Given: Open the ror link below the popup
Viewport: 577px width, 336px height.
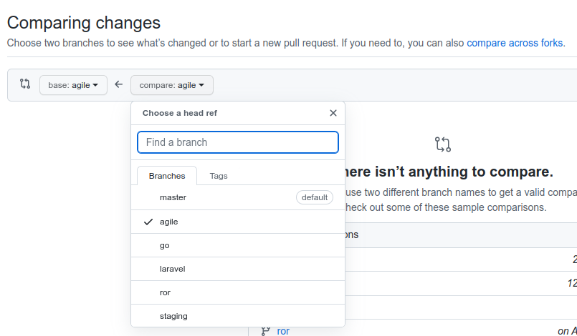Looking at the screenshot, I should (283, 331).
